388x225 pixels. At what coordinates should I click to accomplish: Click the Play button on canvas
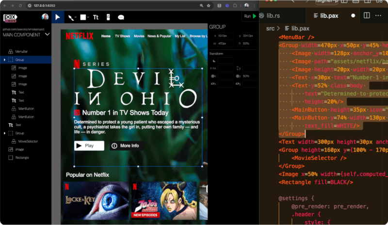pos(89,145)
